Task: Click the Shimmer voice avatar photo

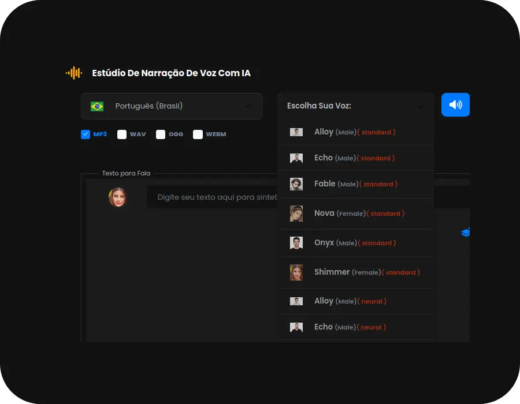Action: 296,272
